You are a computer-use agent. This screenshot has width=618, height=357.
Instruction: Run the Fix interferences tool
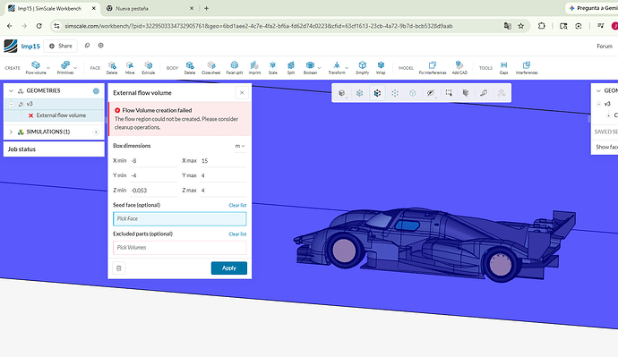[x=433, y=67]
